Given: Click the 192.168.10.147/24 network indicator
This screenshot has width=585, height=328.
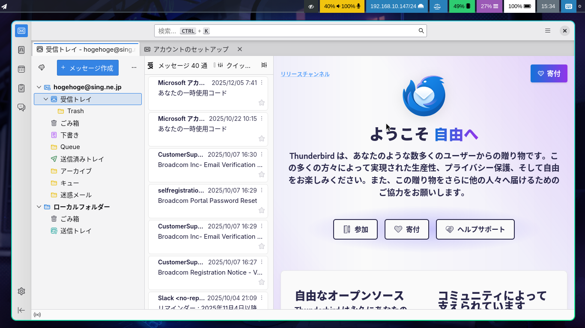Looking at the screenshot, I should point(397,6).
